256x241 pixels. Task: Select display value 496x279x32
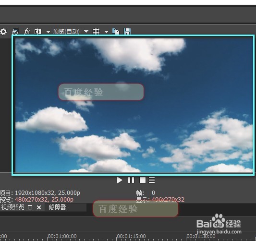click(168, 199)
